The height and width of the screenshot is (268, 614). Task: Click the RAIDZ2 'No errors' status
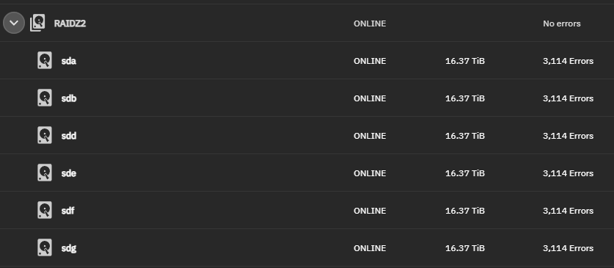click(x=561, y=23)
